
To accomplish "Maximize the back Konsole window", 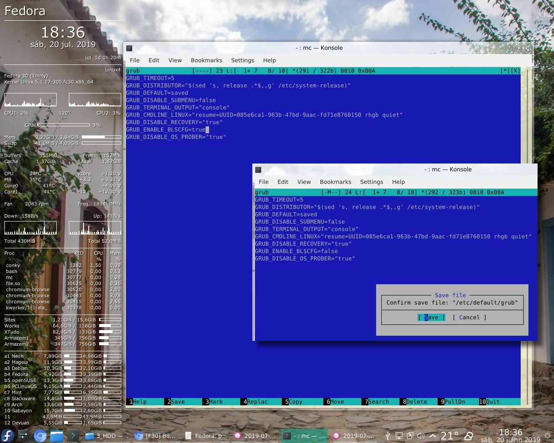I will pos(519,48).
